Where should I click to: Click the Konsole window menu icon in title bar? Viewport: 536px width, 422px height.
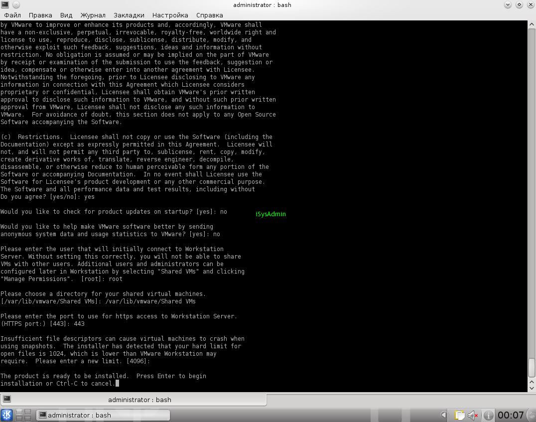[5, 5]
